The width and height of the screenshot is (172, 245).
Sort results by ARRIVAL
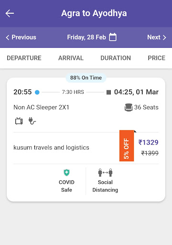pos(71,58)
